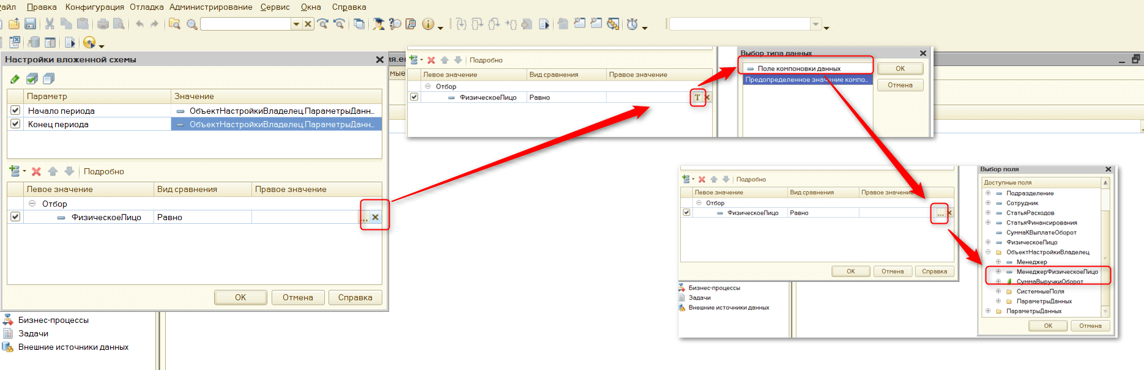Image resolution: width=1144 pixels, height=370 pixels.
Task: Select Поле компоновки данных type
Action: [798, 68]
